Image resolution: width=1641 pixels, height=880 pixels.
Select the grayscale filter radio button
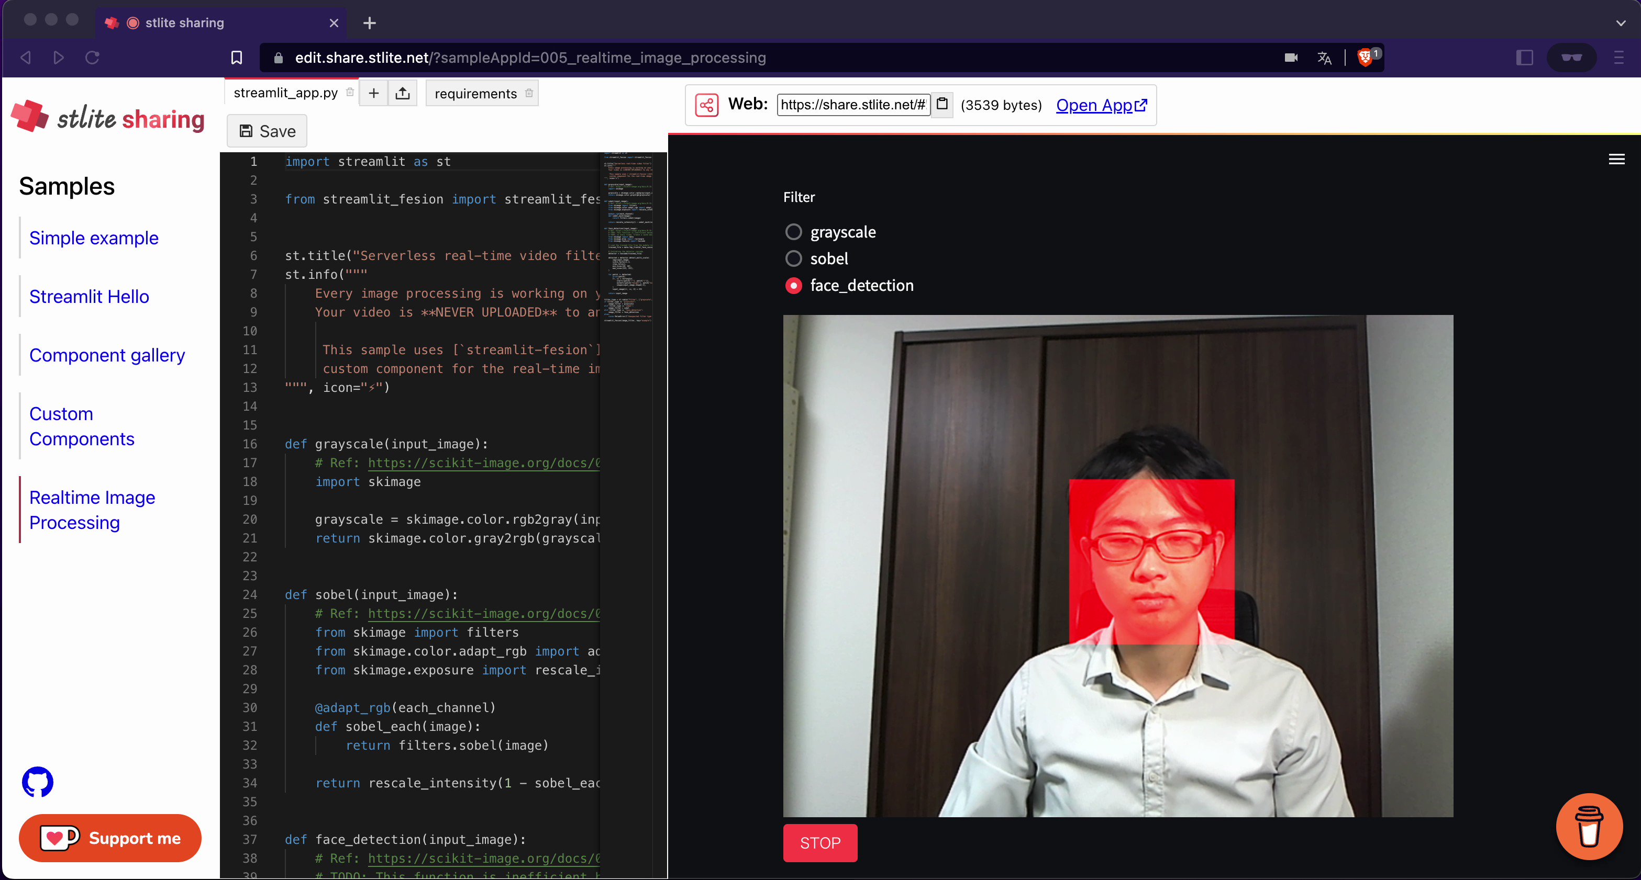(x=793, y=232)
